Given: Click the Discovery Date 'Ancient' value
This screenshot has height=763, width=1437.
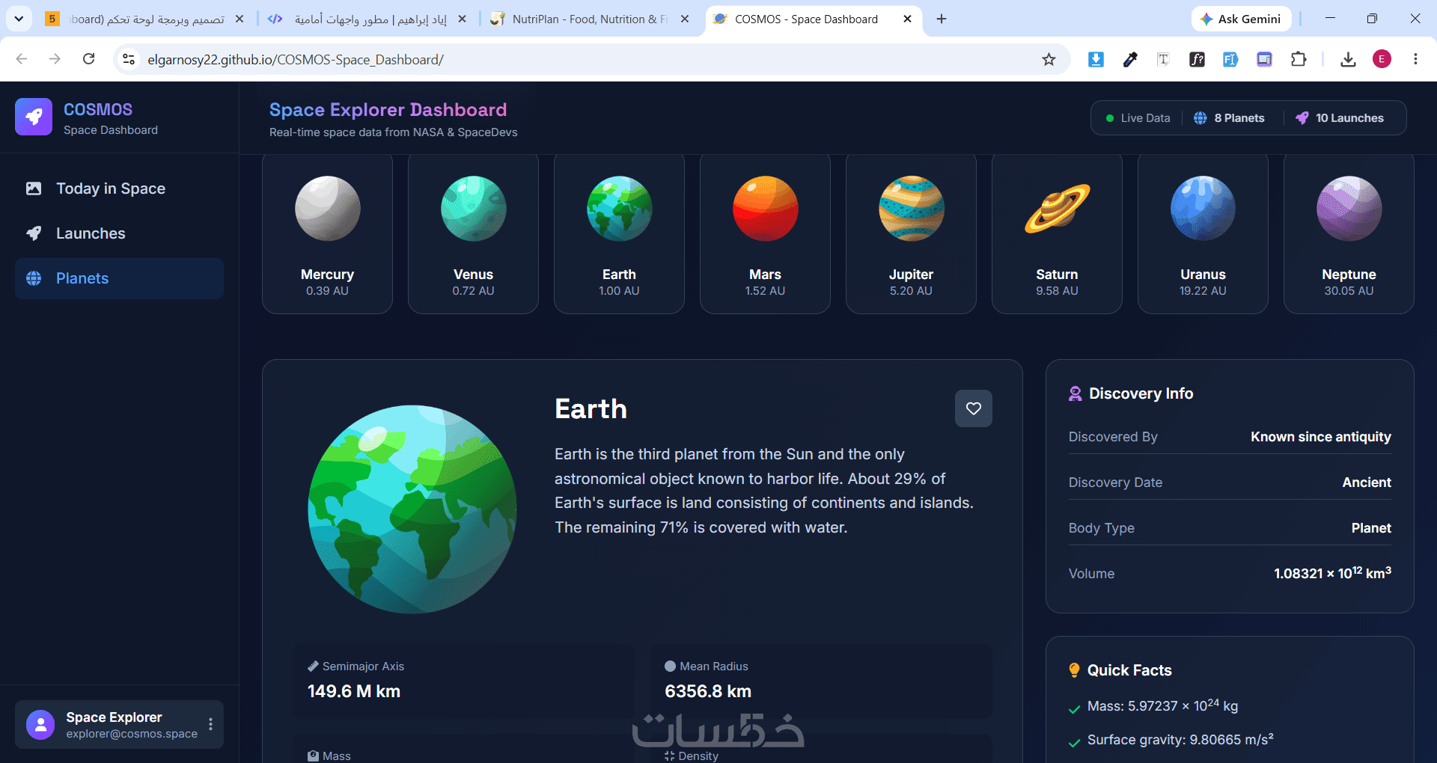Looking at the screenshot, I should 1367,482.
